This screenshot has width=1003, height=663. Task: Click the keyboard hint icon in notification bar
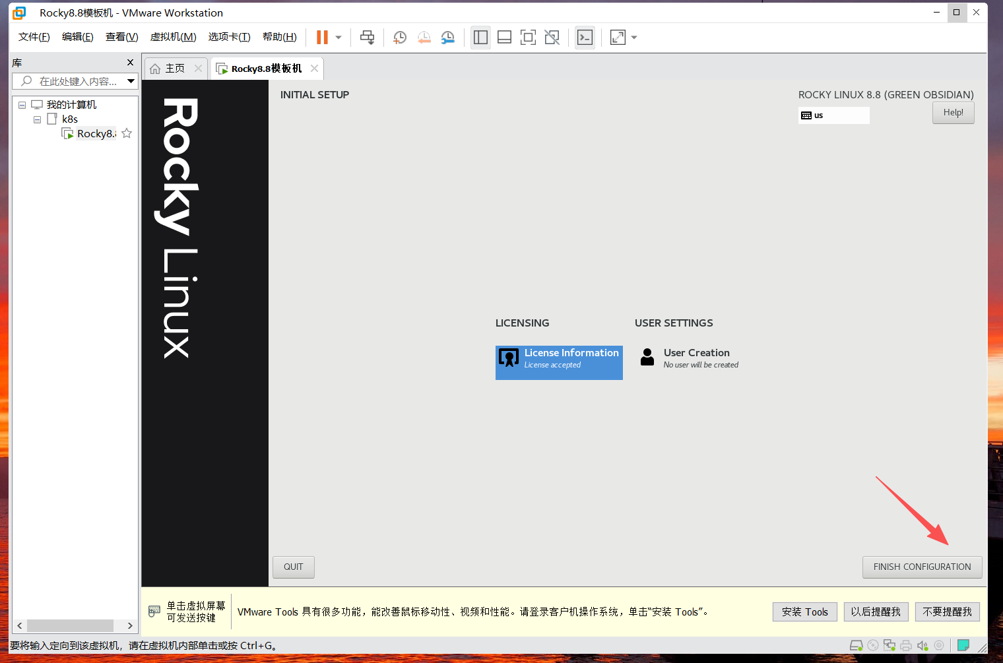coord(154,611)
